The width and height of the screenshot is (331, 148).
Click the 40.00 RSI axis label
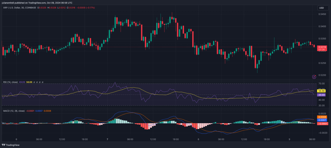(322, 100)
